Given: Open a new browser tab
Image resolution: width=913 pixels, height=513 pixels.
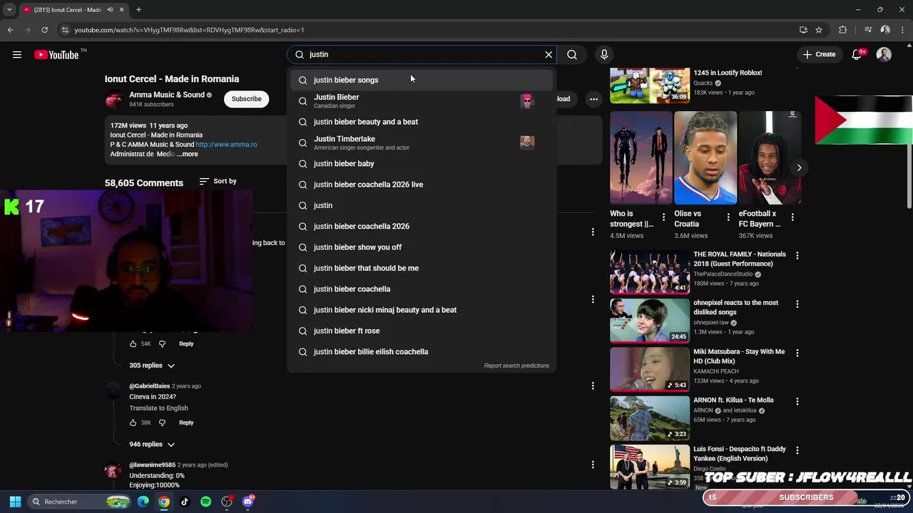Looking at the screenshot, I should 138,9.
